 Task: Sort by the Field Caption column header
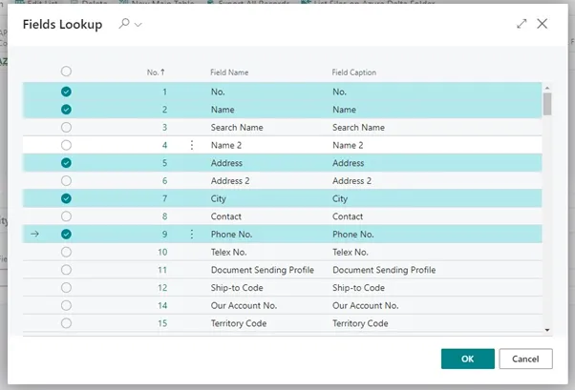click(353, 72)
